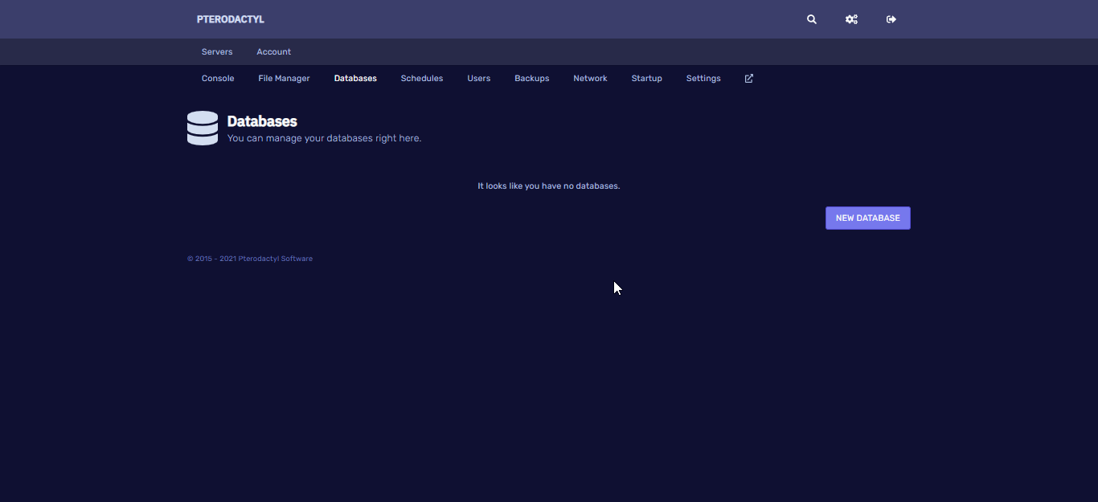1098x502 pixels.
Task: Switch to the Startup tab
Action: tap(646, 79)
